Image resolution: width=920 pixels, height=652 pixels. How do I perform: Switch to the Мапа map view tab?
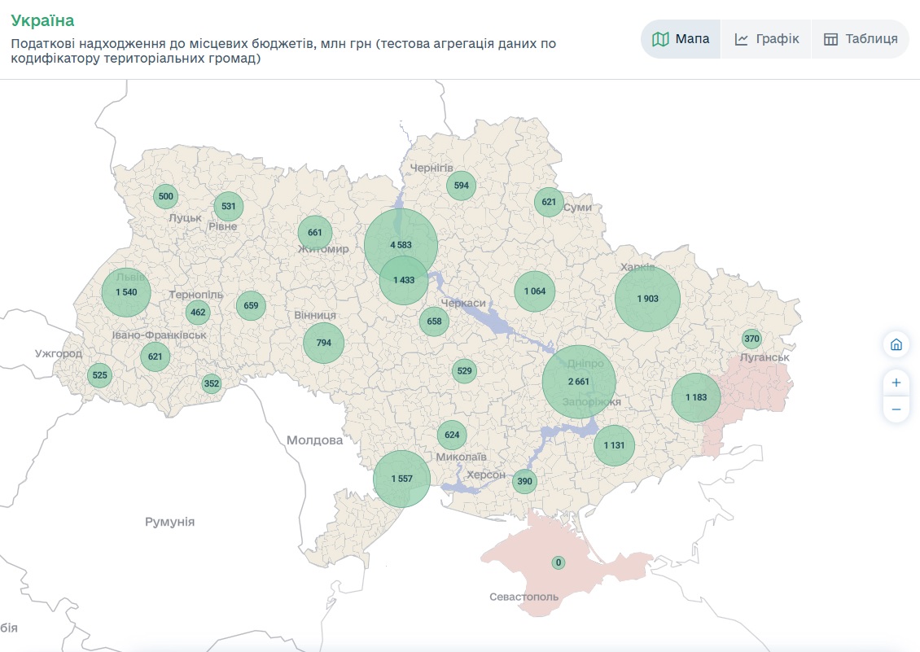681,39
